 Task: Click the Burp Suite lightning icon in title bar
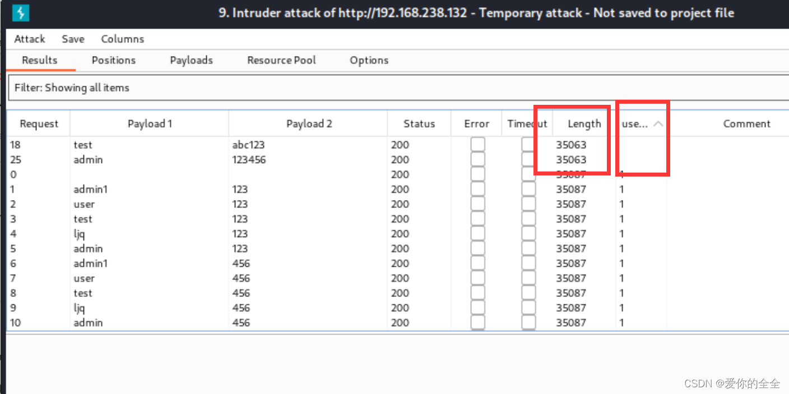click(21, 13)
